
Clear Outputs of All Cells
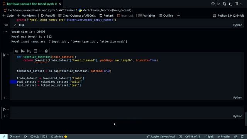pyautogui.click(x=77, y=15)
